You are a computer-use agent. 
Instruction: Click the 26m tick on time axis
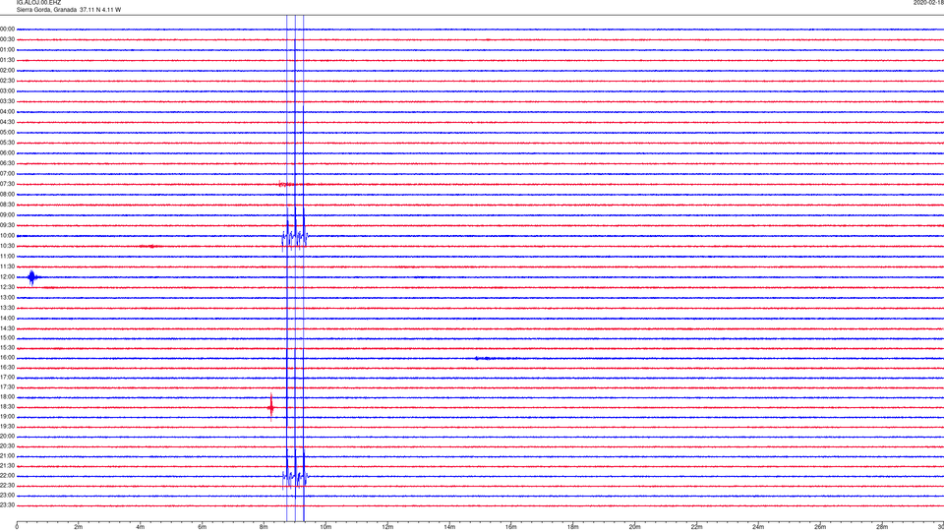tap(820, 527)
